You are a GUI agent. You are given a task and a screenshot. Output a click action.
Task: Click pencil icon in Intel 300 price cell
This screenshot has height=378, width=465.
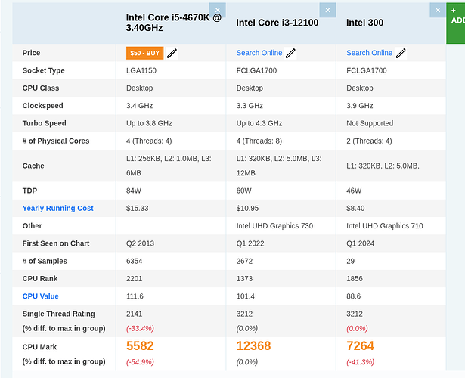401,53
